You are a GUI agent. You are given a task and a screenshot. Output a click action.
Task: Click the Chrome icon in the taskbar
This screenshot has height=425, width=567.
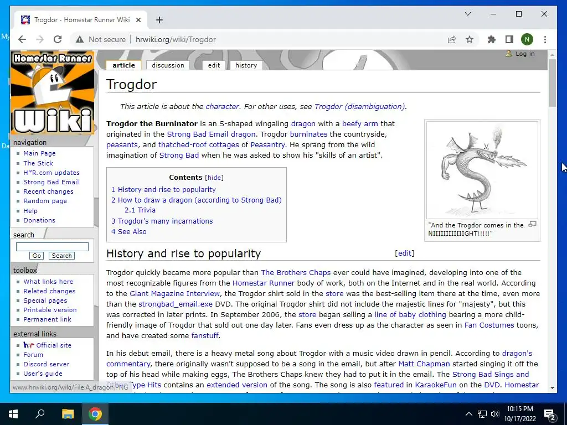tap(95, 414)
